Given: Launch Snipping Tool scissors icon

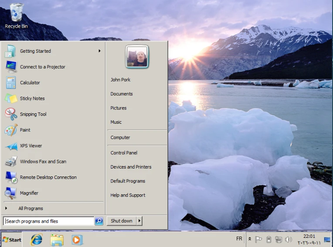Looking at the screenshot, I should (11, 114).
